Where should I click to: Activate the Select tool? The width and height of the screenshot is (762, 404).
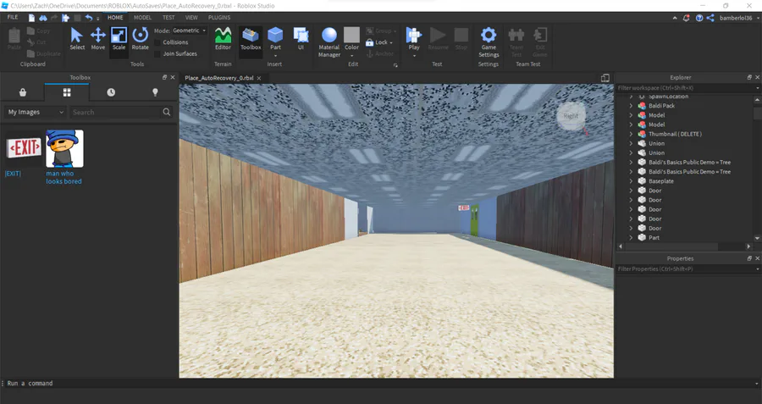77,38
